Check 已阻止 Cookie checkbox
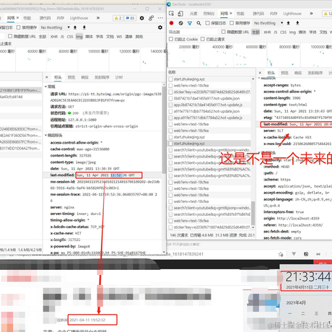The image size is (332, 332). coord(171,39)
